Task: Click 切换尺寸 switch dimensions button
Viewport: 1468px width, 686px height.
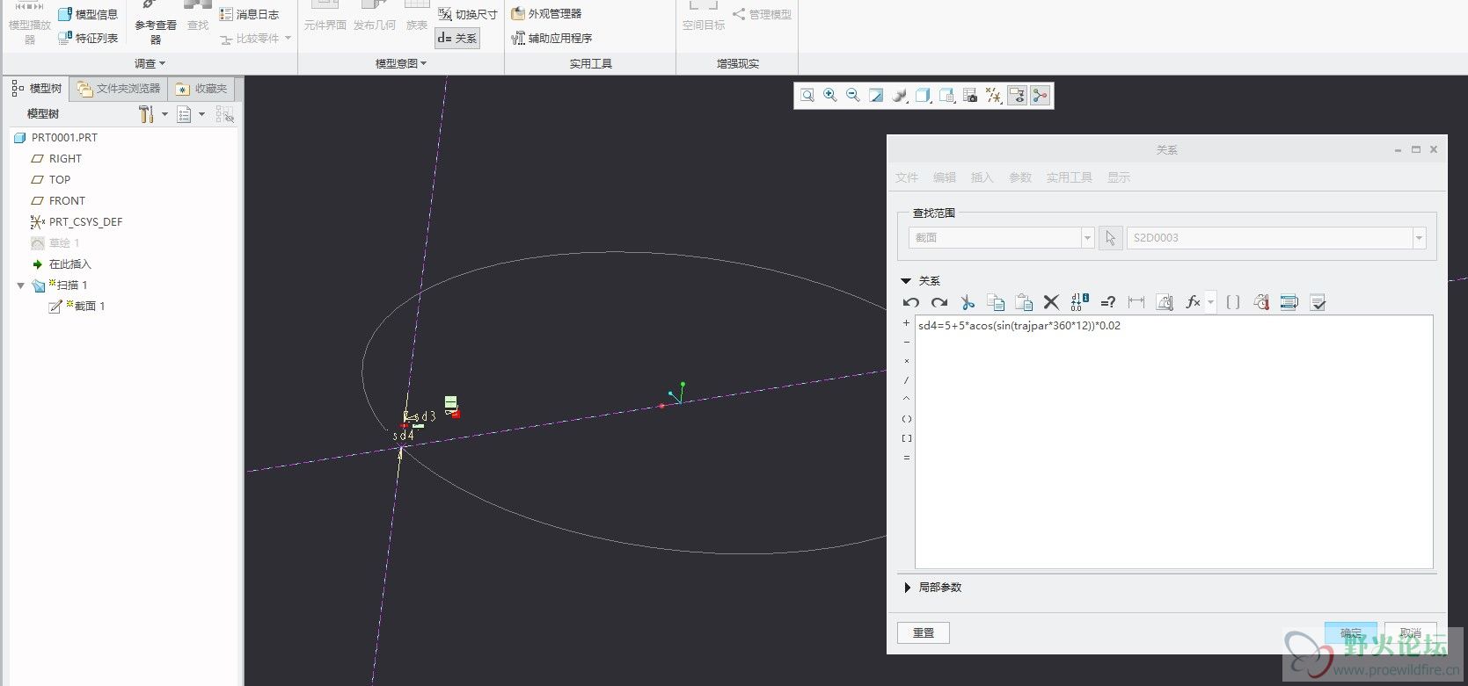Action: click(x=468, y=14)
